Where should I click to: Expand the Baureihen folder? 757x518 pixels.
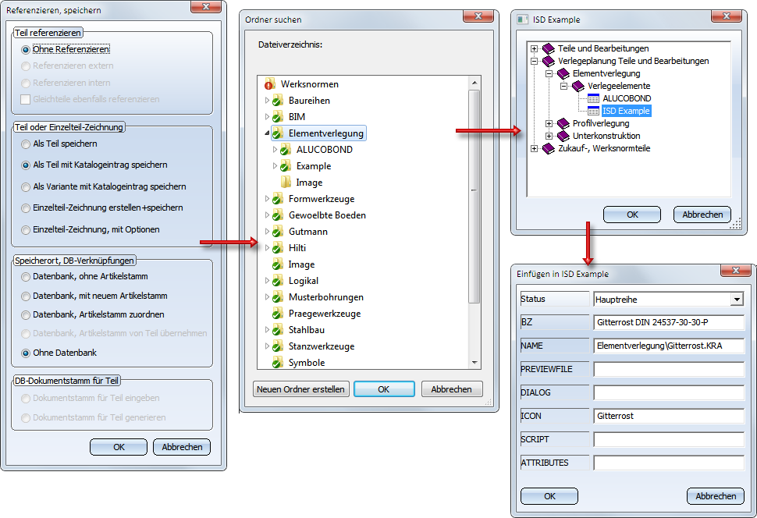[x=267, y=101]
